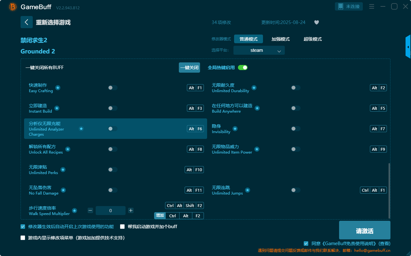Turn on the Unlimited Perks toggle
This screenshot has width=411, height=256.
[x=113, y=170]
